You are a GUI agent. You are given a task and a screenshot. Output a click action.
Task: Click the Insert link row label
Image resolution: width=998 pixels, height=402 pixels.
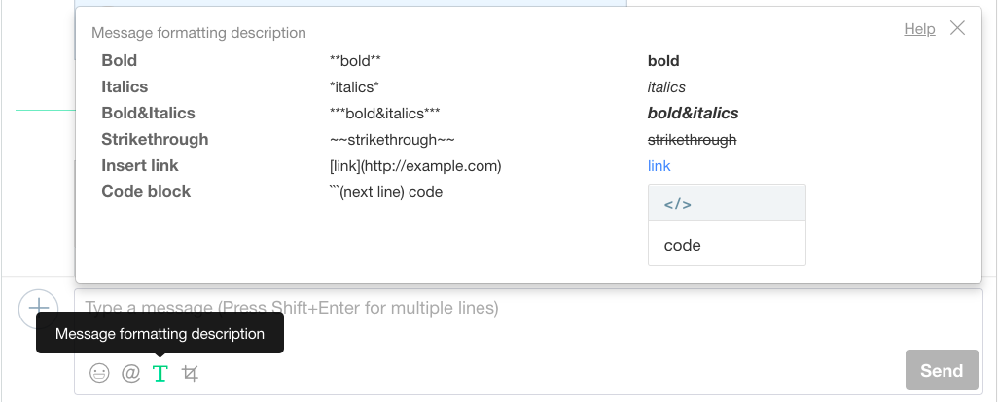pos(140,166)
